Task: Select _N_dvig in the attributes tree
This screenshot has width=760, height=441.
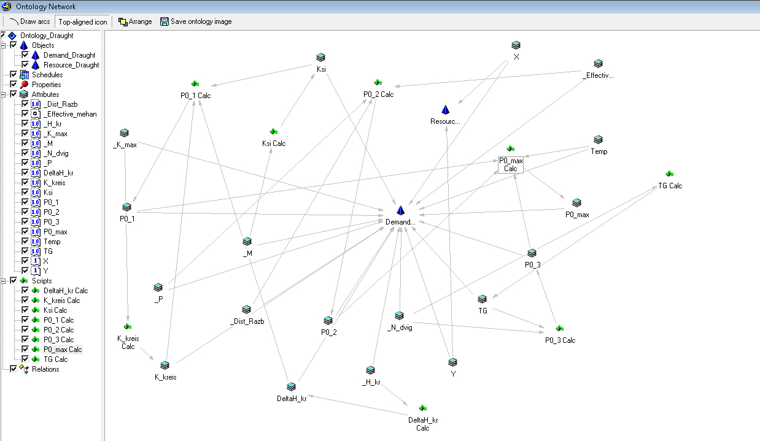Action: point(56,153)
